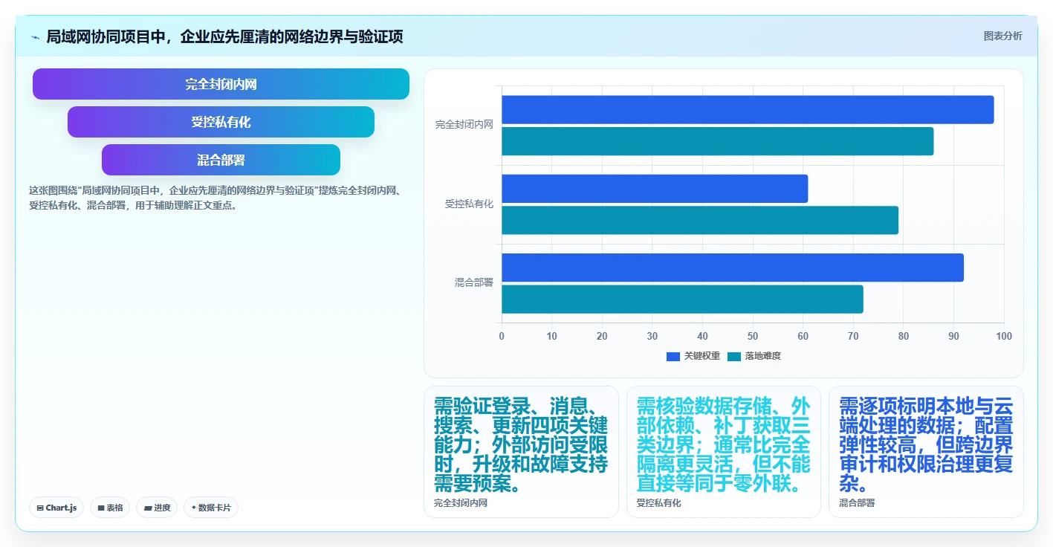Click the description paragraph starting 这张图围绕
The width and height of the screenshot is (1053, 547).
pos(216,198)
